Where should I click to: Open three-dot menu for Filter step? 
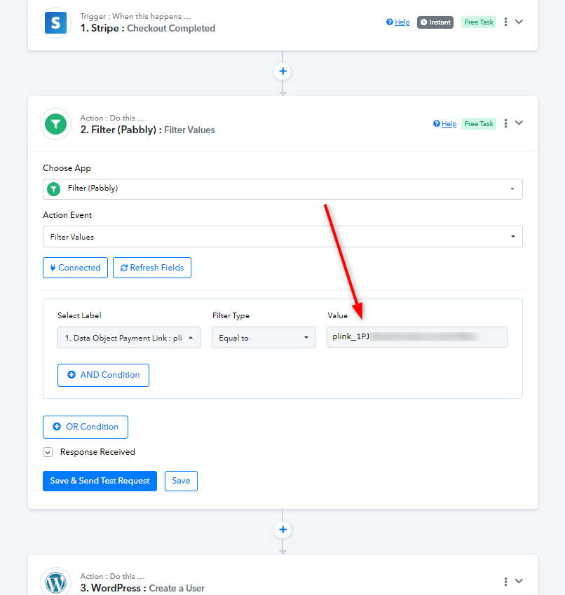coord(505,123)
